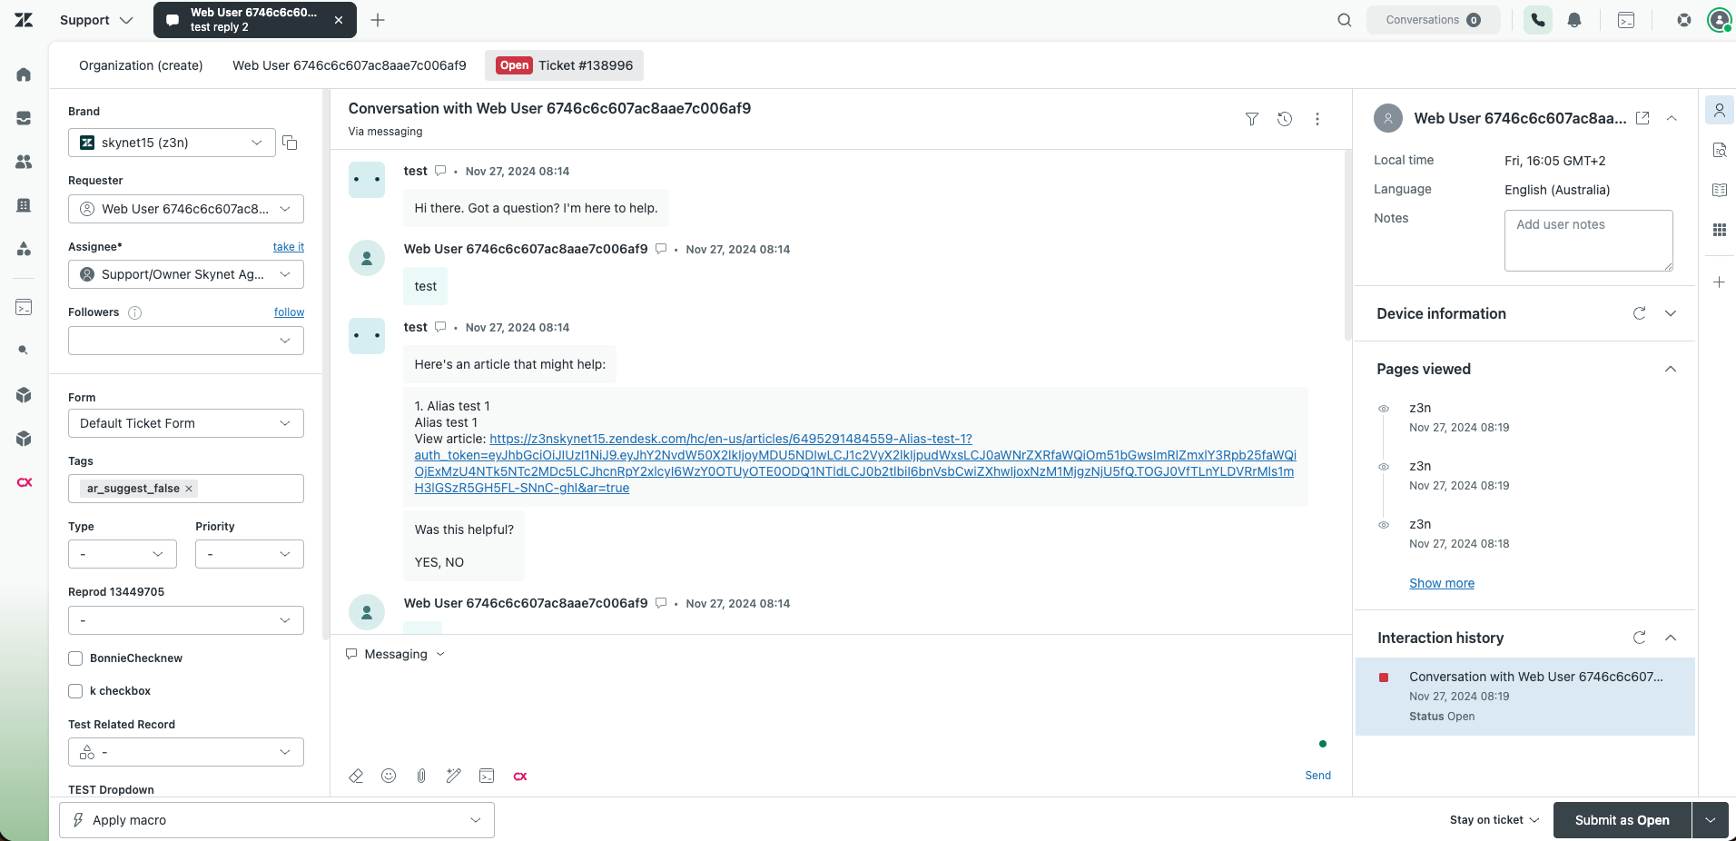Collapse the Pages viewed section
This screenshot has height=841, width=1736.
[1671, 369]
